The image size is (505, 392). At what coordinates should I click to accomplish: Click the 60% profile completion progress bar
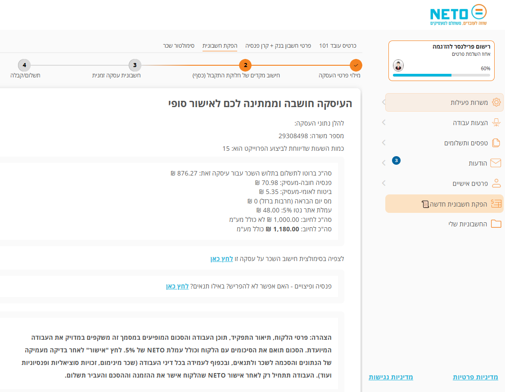tap(442, 75)
